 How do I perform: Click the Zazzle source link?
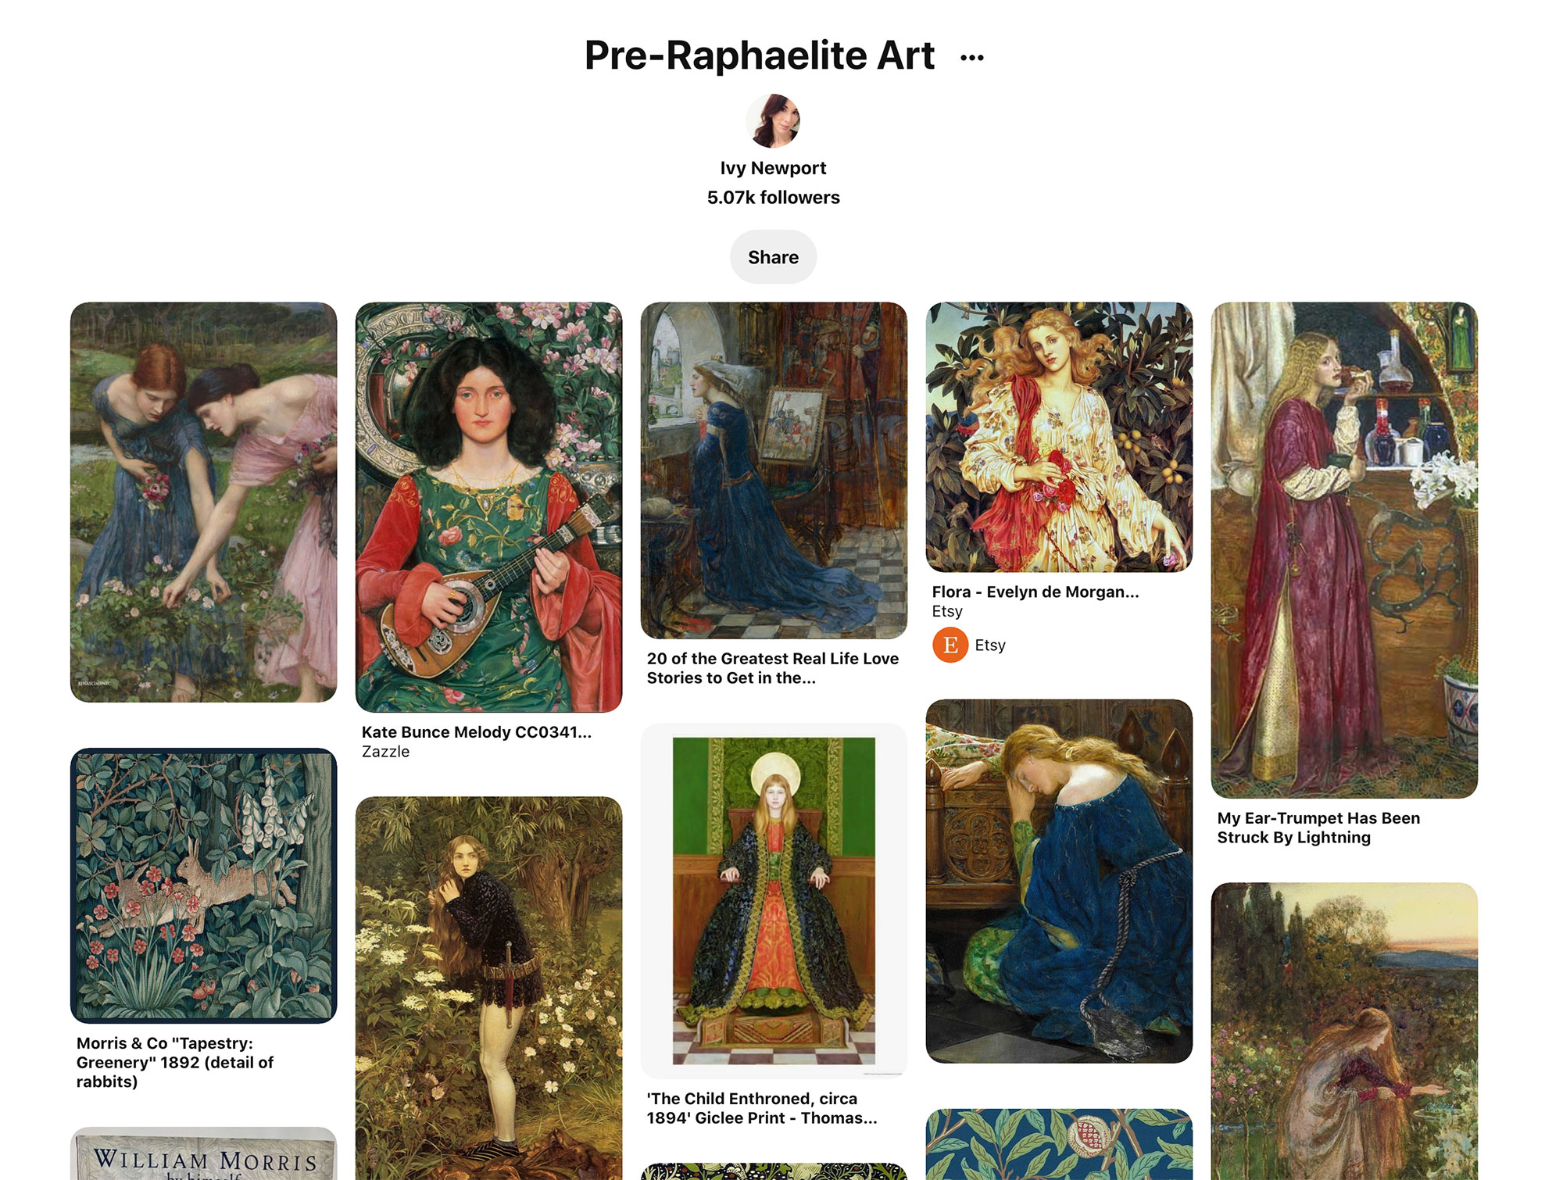385,752
